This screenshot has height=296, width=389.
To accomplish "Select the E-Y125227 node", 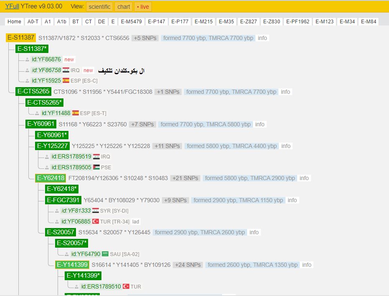I will 52,145.
